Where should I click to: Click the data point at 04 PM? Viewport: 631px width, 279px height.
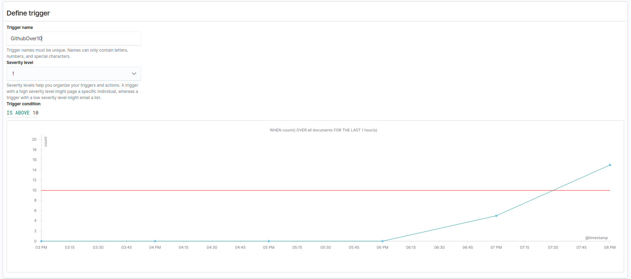155,241
